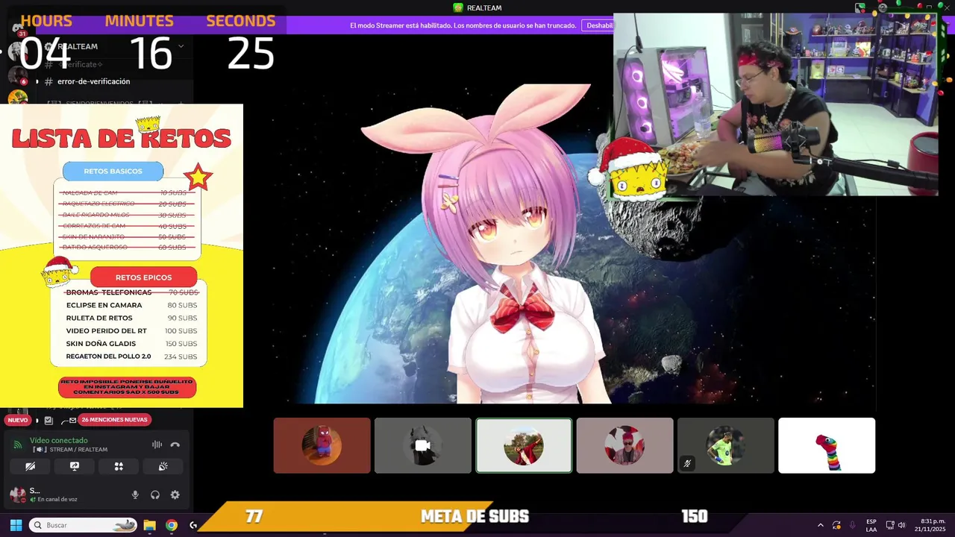Open the network status tray icon
Image resolution: width=955 pixels, height=537 pixels.
coord(889,525)
